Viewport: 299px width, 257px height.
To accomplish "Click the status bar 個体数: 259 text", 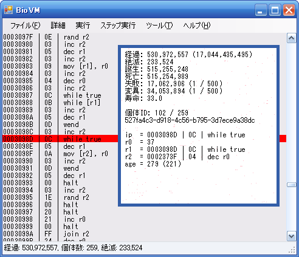I will pos(79,248).
